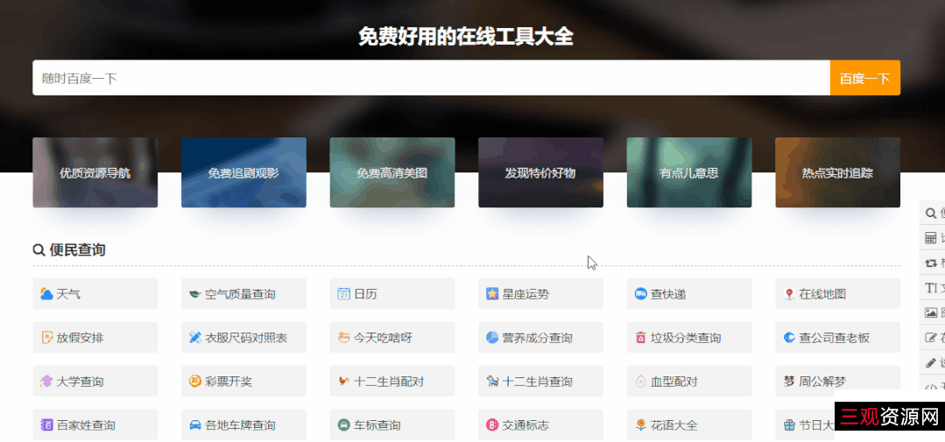Click the trash bin icon for 垃圾分类查询
945x442 pixels.
pyautogui.click(x=640, y=338)
